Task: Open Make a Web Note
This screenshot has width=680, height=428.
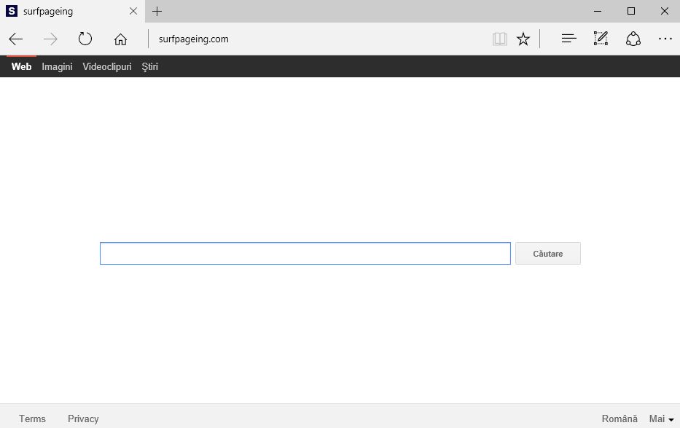Action: coord(601,38)
